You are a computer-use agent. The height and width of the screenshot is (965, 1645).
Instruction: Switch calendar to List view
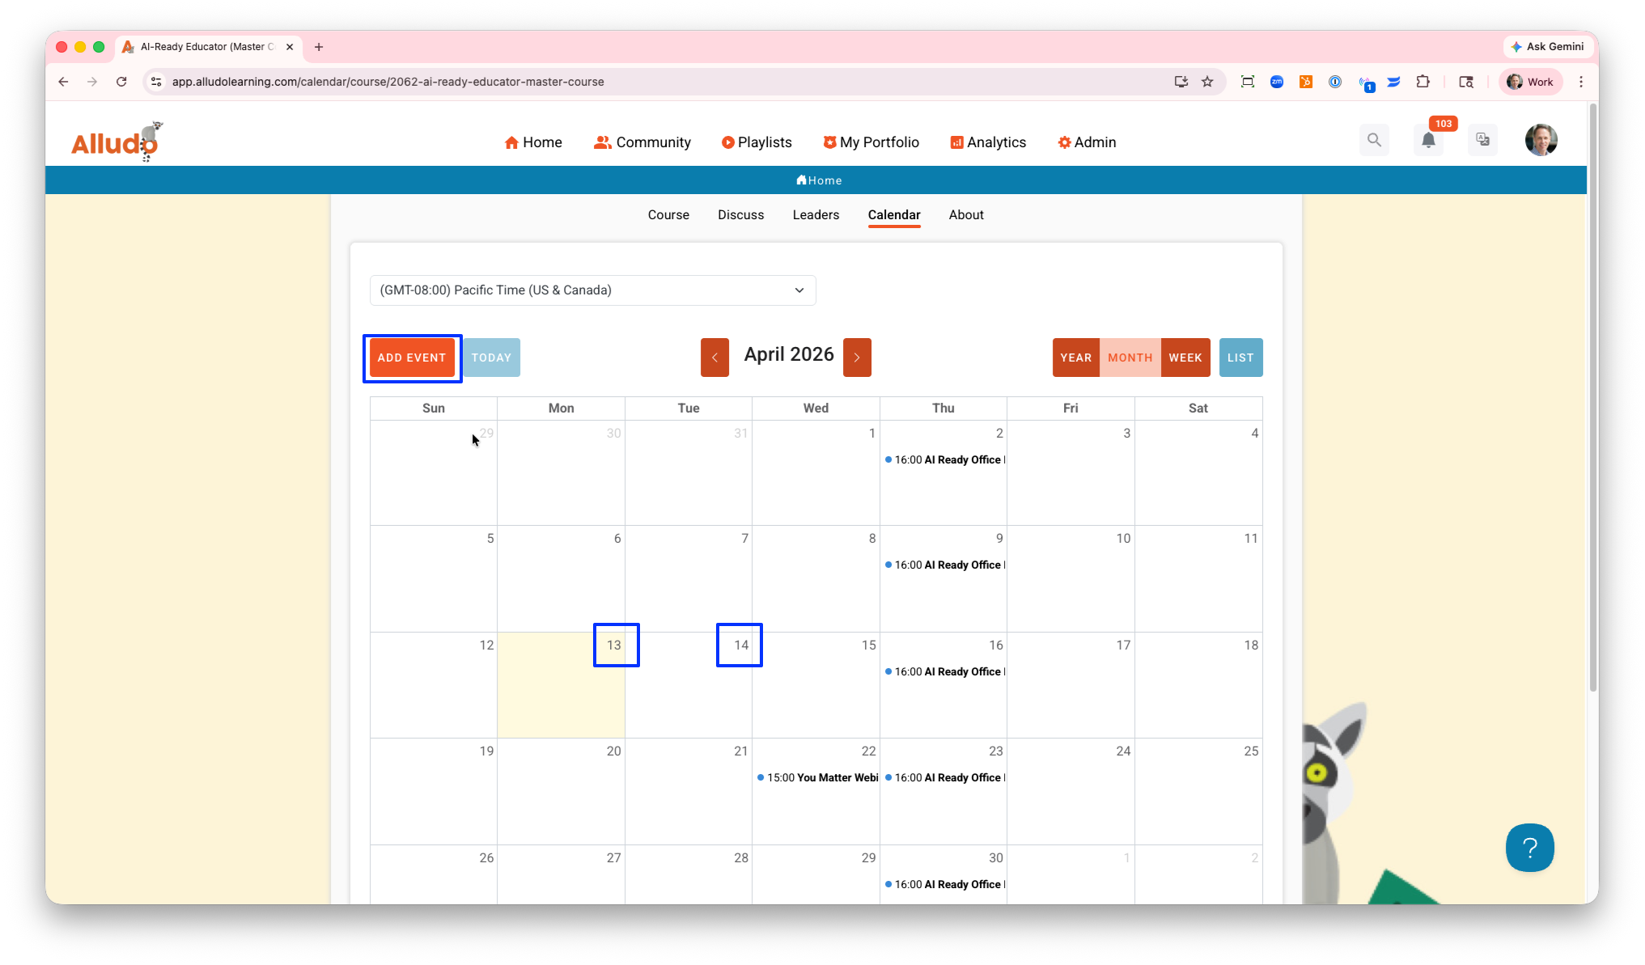click(1240, 358)
